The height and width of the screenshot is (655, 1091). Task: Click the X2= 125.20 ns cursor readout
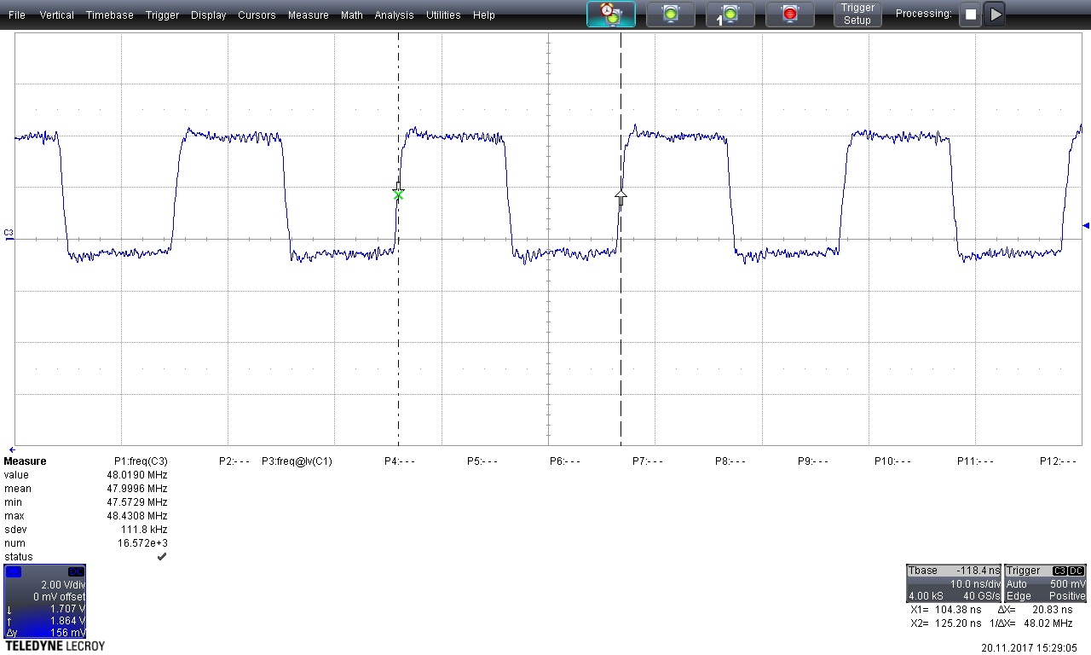pos(945,623)
